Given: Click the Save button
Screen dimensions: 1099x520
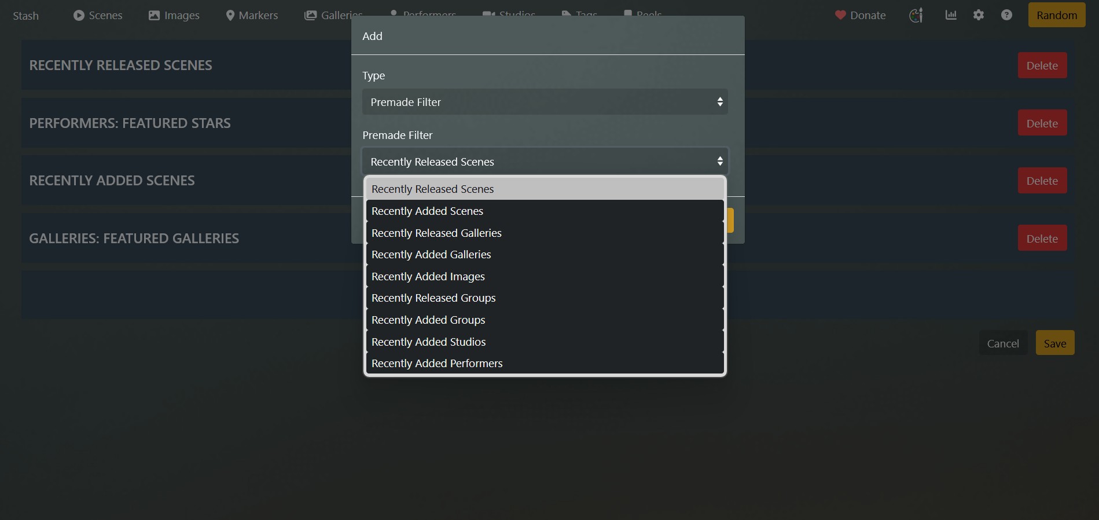Looking at the screenshot, I should pos(1054,343).
